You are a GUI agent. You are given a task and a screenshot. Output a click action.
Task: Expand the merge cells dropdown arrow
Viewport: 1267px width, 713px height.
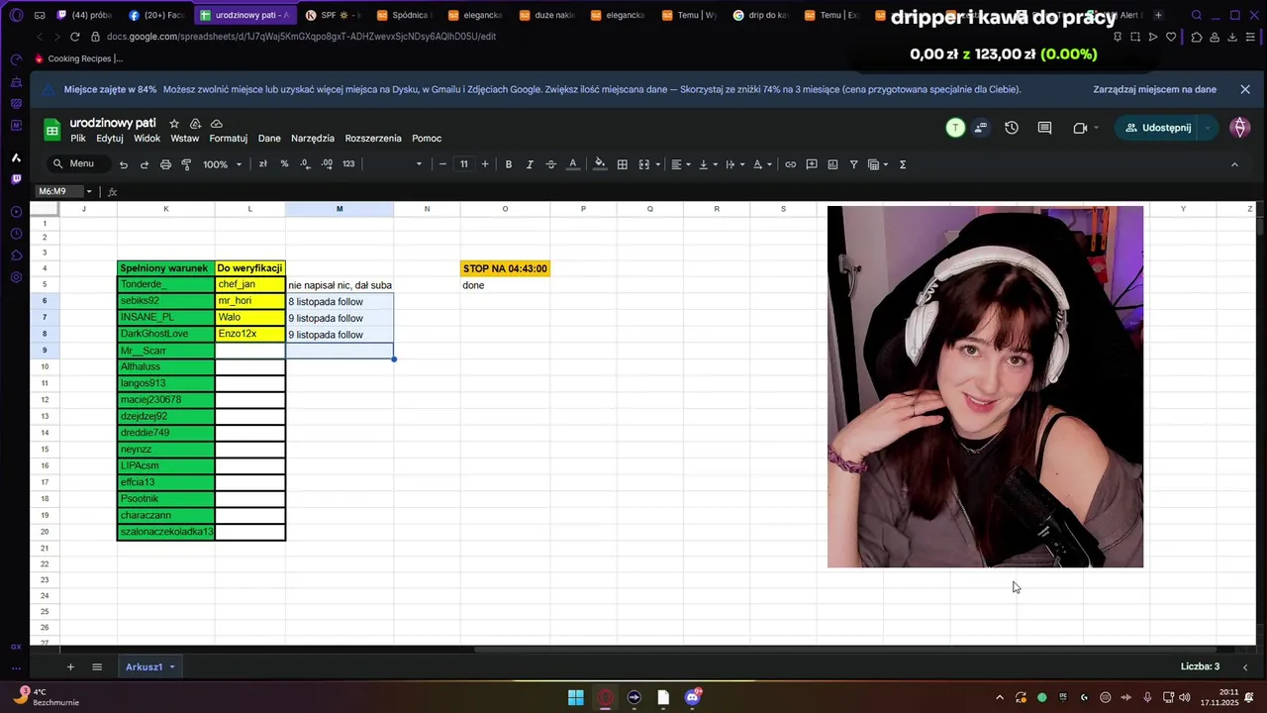657,164
